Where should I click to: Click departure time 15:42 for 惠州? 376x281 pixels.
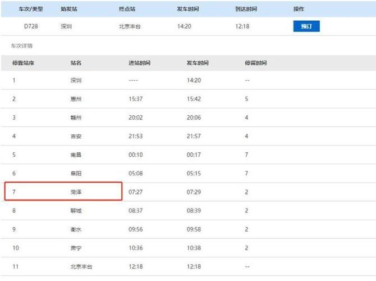point(194,99)
